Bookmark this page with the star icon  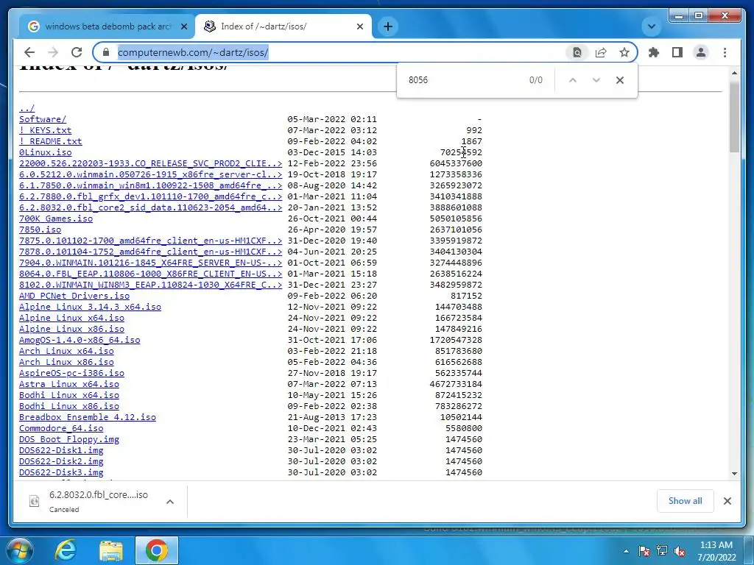(x=624, y=52)
